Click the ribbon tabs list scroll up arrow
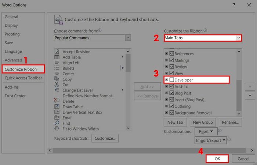 (x=239, y=52)
